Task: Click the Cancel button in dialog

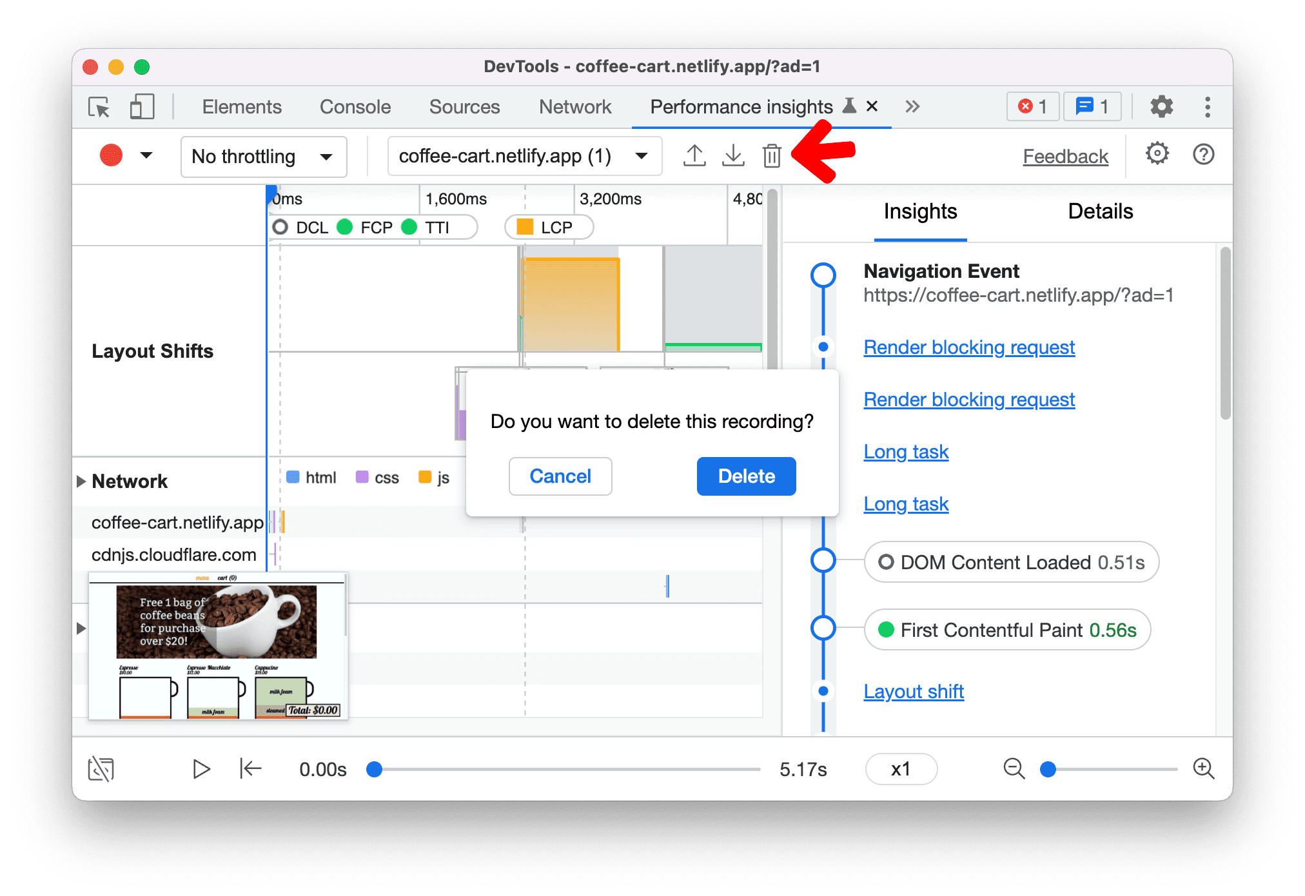Action: point(560,476)
